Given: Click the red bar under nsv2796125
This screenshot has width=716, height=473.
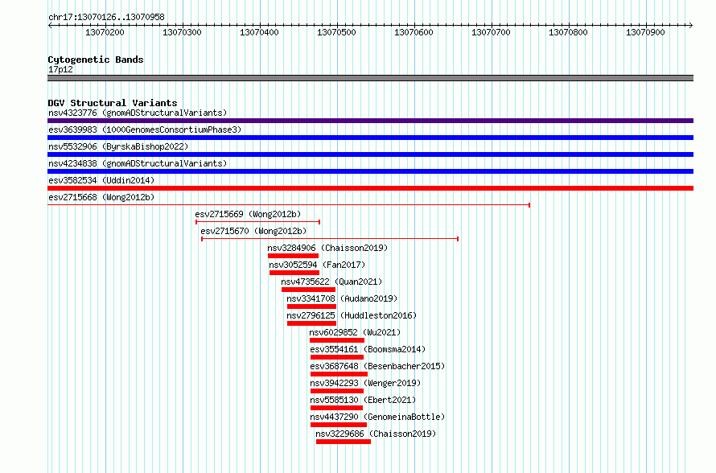Looking at the screenshot, I should pos(312,323).
